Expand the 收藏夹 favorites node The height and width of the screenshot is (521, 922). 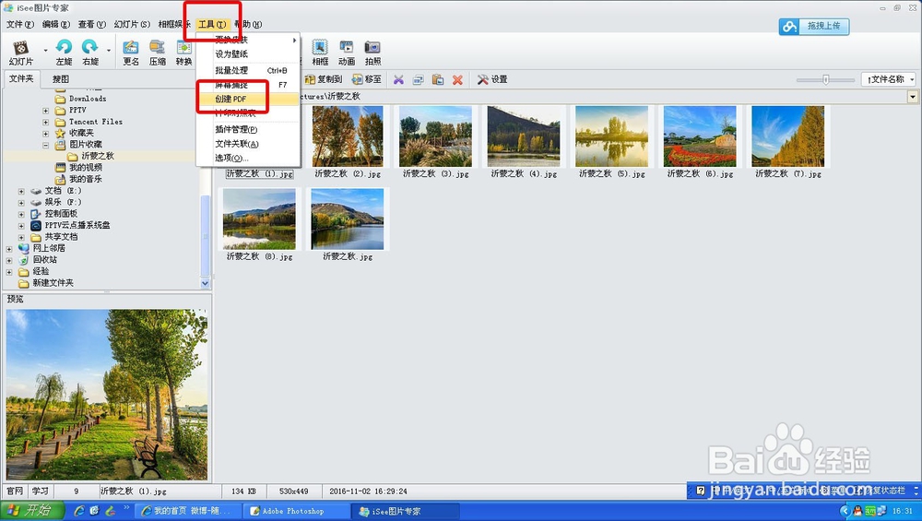click(46, 134)
